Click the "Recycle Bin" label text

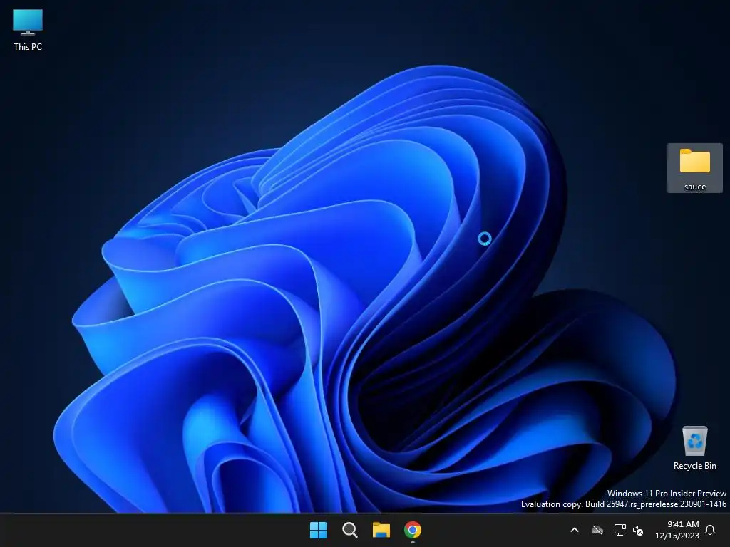(694, 466)
